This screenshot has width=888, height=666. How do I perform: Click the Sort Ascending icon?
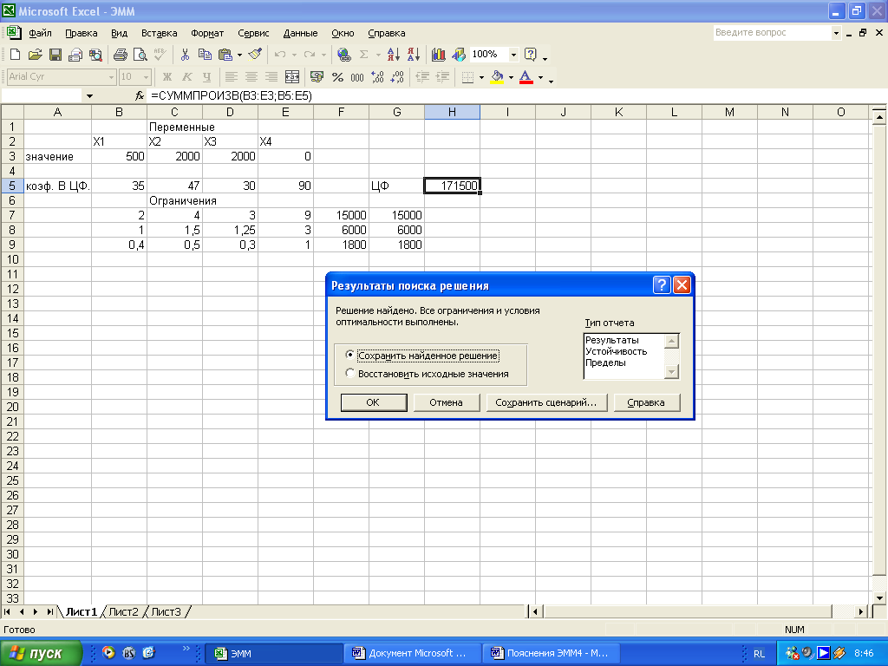pos(394,55)
